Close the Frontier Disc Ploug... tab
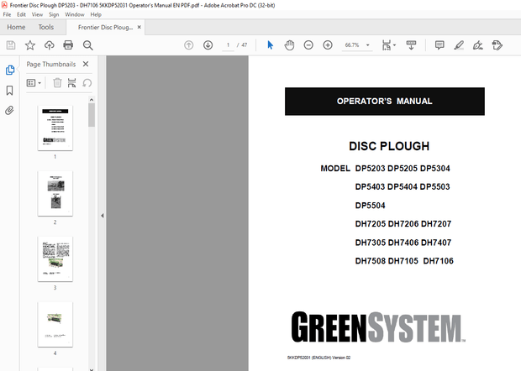Viewport: 521px width, 371px height. 139,27
